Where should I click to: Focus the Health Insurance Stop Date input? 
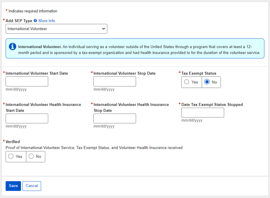pos(115,119)
